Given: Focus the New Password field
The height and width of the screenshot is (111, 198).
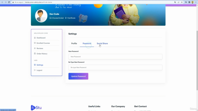Looking at the screenshot, I should pos(115,57).
